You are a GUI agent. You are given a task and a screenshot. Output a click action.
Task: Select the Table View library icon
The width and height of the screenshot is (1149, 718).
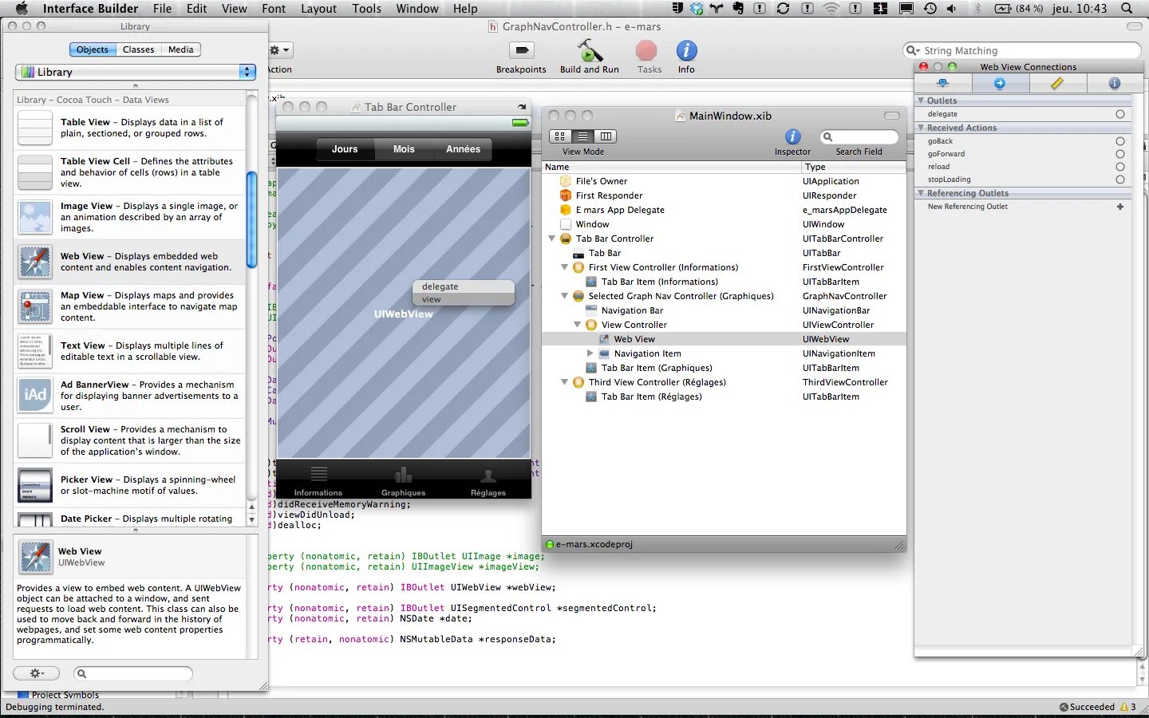pos(35,128)
